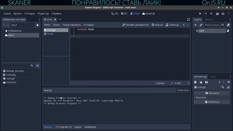Screen dimensions: 233x131
Task: Open the script editor Файл menu
Action: 47,25
